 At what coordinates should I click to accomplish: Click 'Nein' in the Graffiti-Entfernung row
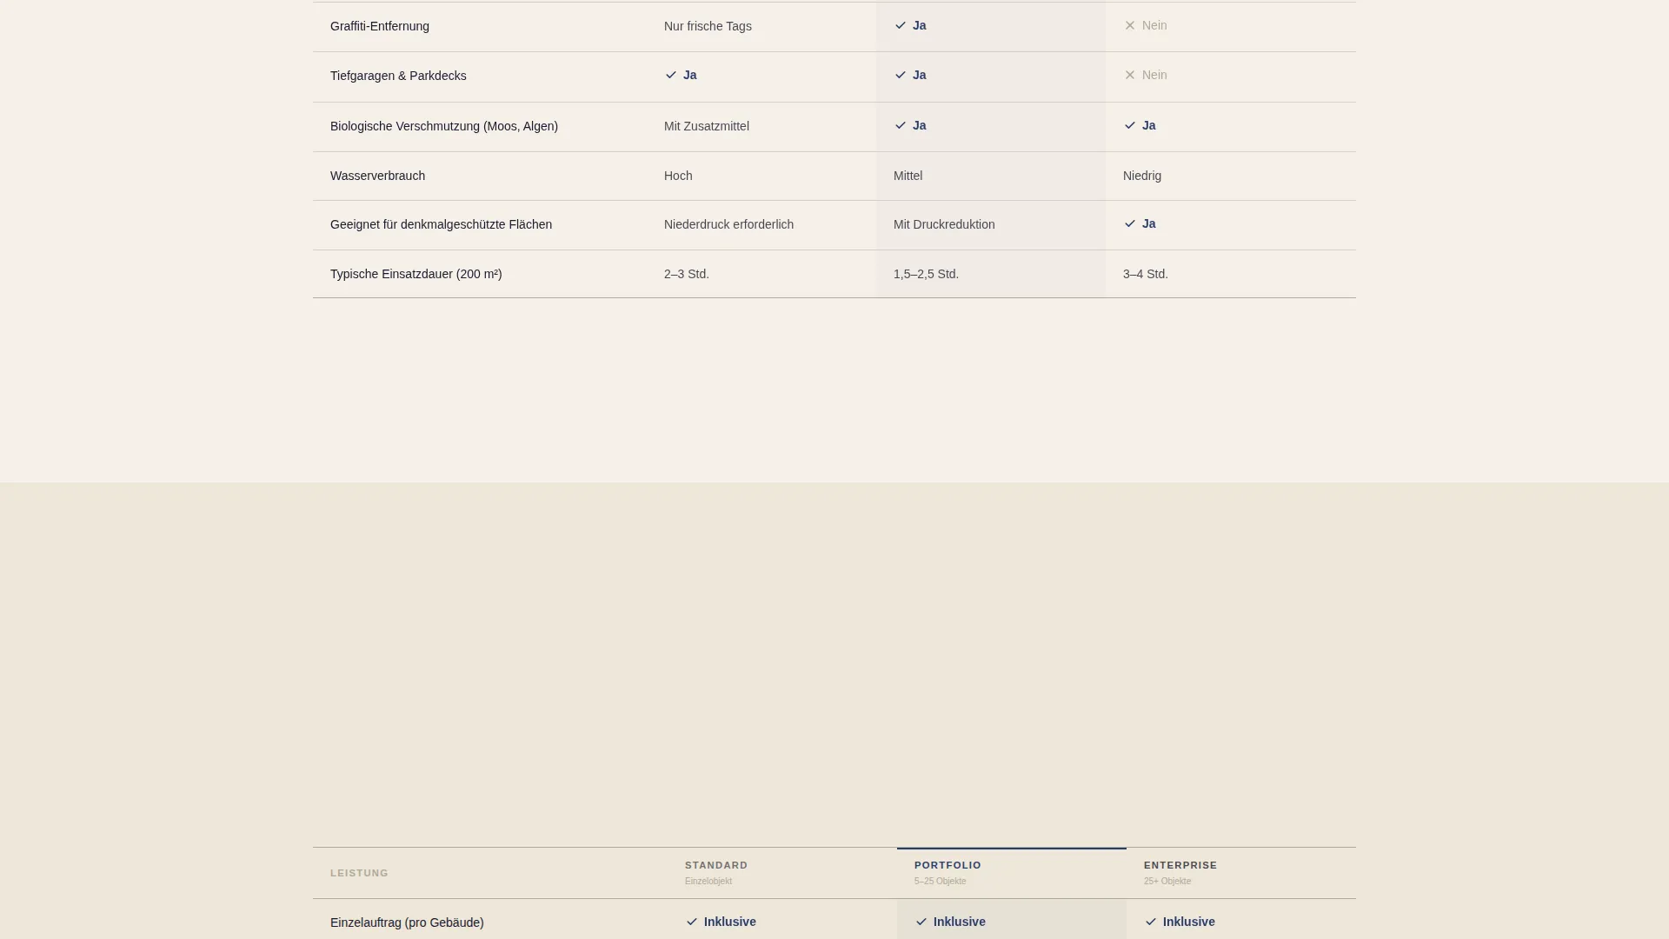click(x=1154, y=25)
